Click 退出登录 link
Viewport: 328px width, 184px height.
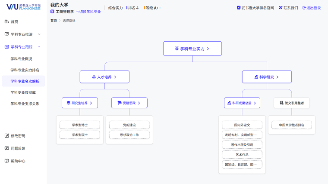314,8
